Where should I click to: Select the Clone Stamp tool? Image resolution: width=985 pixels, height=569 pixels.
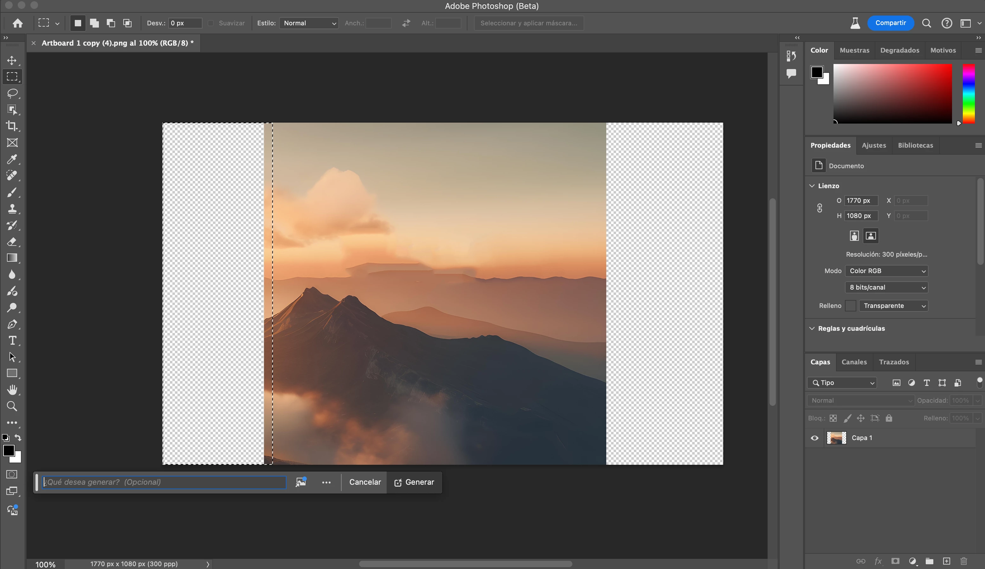(x=12, y=209)
